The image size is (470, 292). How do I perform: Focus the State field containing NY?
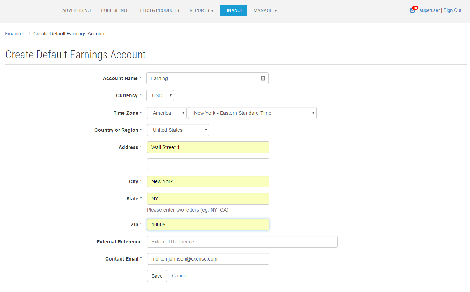pyautogui.click(x=208, y=199)
